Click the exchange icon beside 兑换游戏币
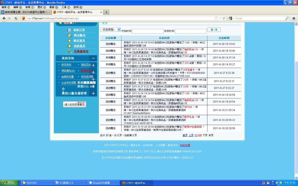This screenshot has height=186, width=298. point(70,51)
